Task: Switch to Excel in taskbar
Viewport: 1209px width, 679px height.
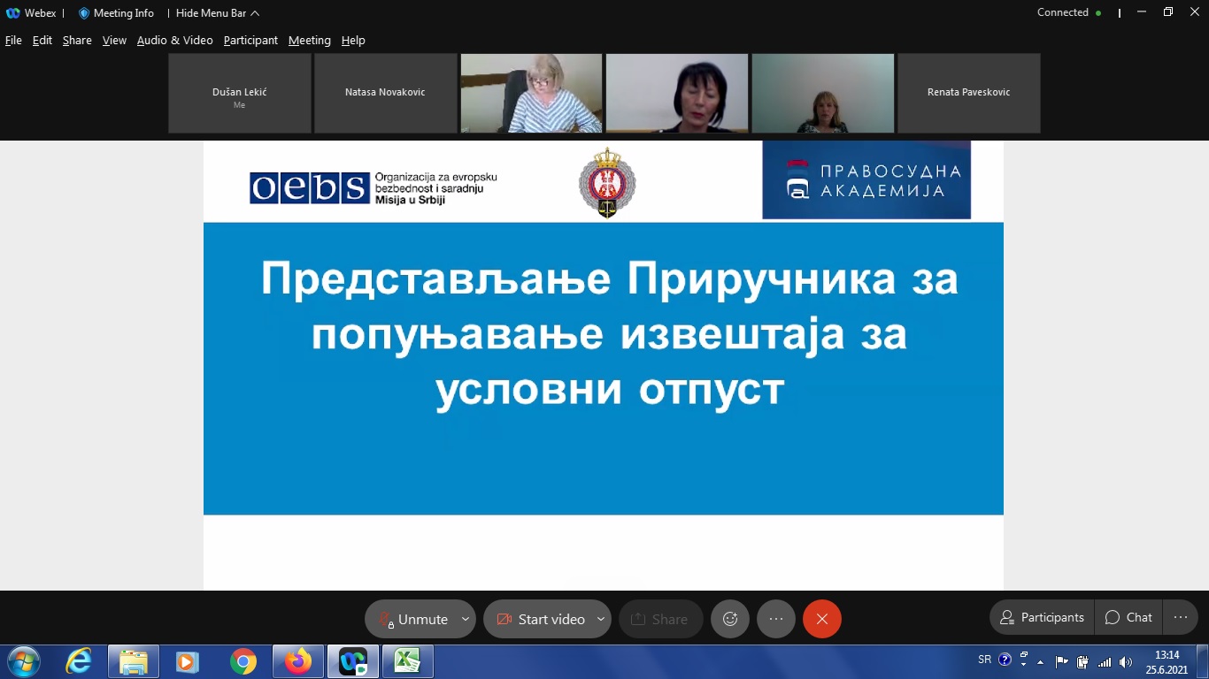Action: [408, 661]
